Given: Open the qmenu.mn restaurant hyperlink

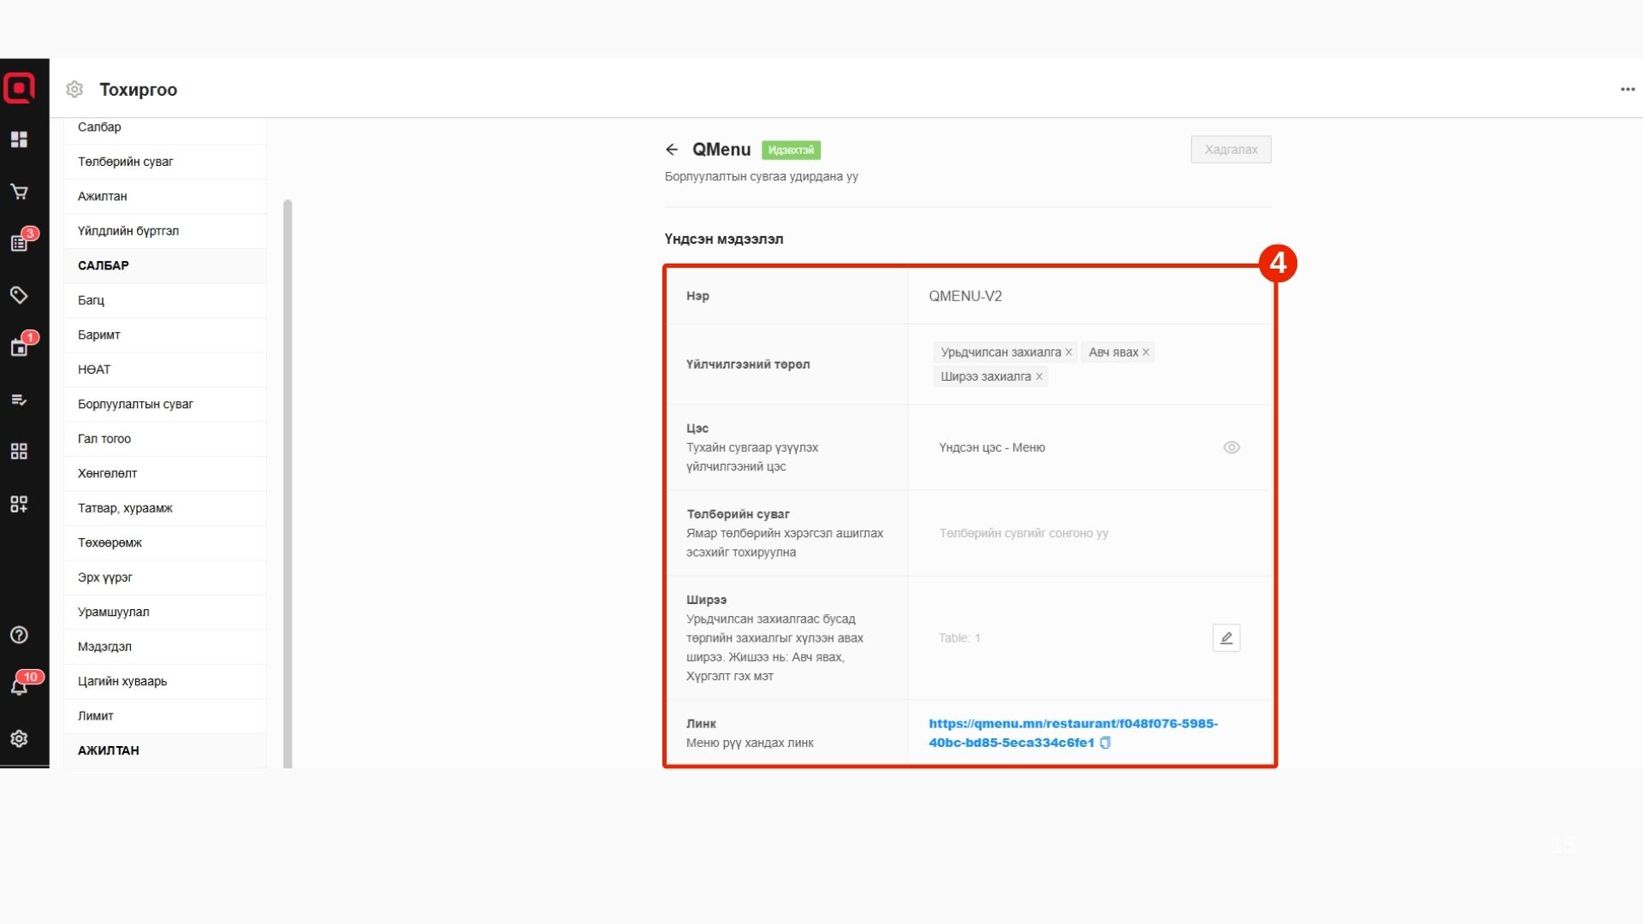Looking at the screenshot, I should point(1072,724).
